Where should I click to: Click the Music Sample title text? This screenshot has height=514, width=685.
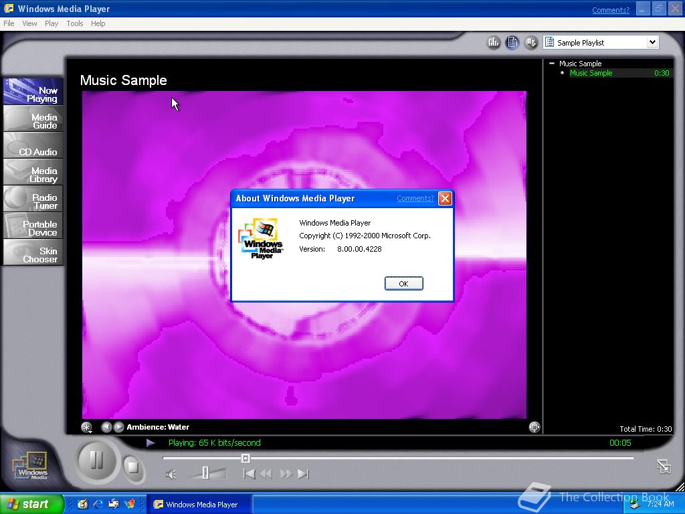click(124, 80)
